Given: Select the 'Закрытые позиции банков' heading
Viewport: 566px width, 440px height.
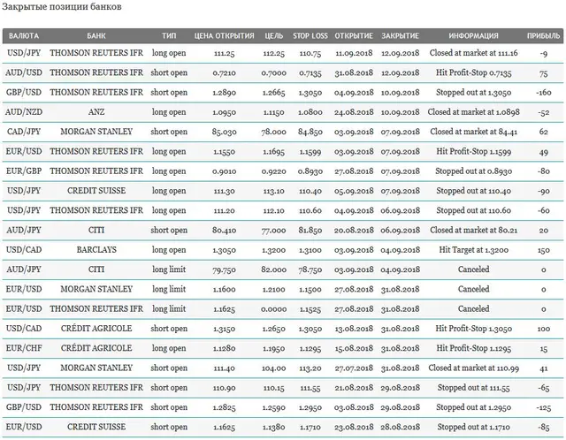Looking at the screenshot, I should click(x=62, y=7).
